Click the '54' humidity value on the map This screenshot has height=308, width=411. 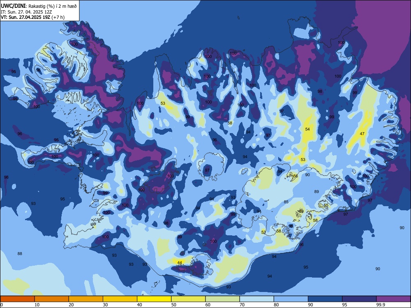(x=307, y=129)
